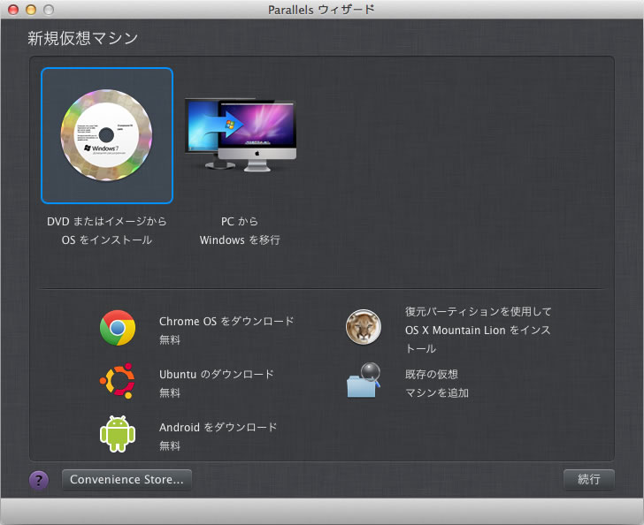Open the Convenience Store... button
Viewport: 644px width, 525px height.
(126, 479)
